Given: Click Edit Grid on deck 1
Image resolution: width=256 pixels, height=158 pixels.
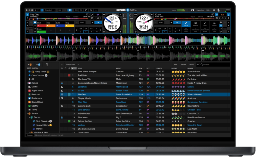Looking at the screenshot, I should [x=76, y=17].
